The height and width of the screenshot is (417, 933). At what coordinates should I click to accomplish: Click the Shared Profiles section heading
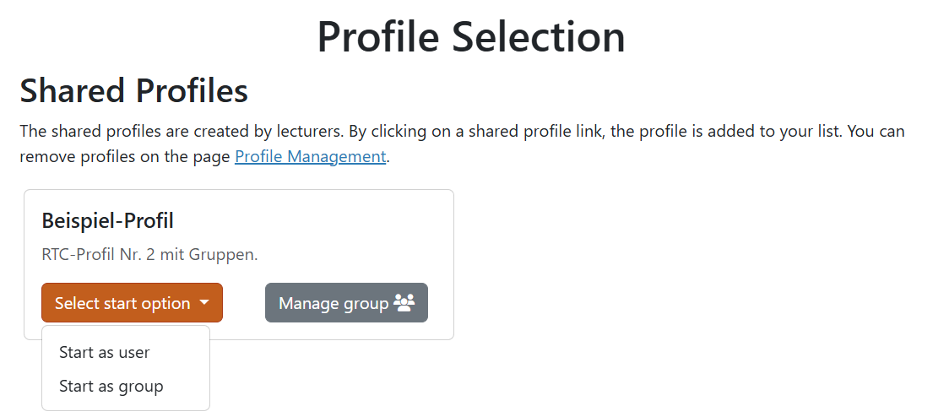133,90
